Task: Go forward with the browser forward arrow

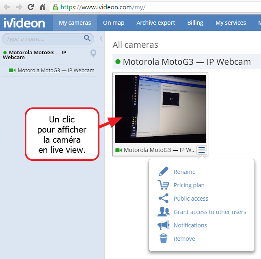Action: click(19, 7)
